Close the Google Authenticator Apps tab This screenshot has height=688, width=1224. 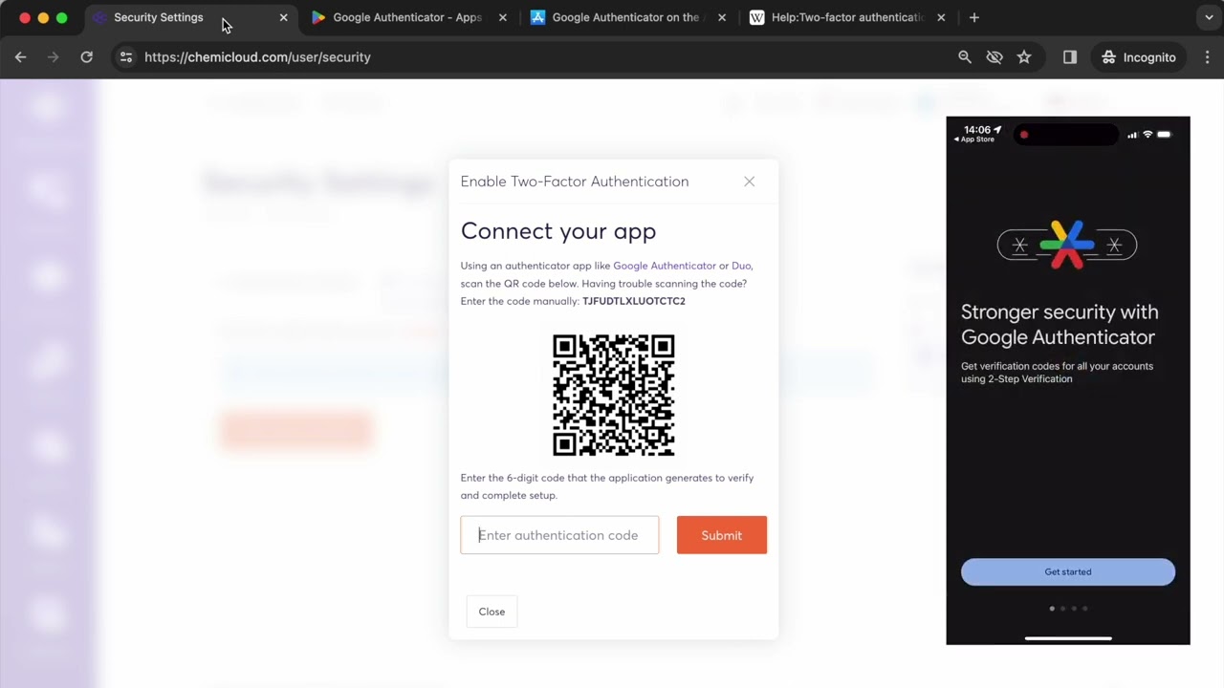pos(502,17)
